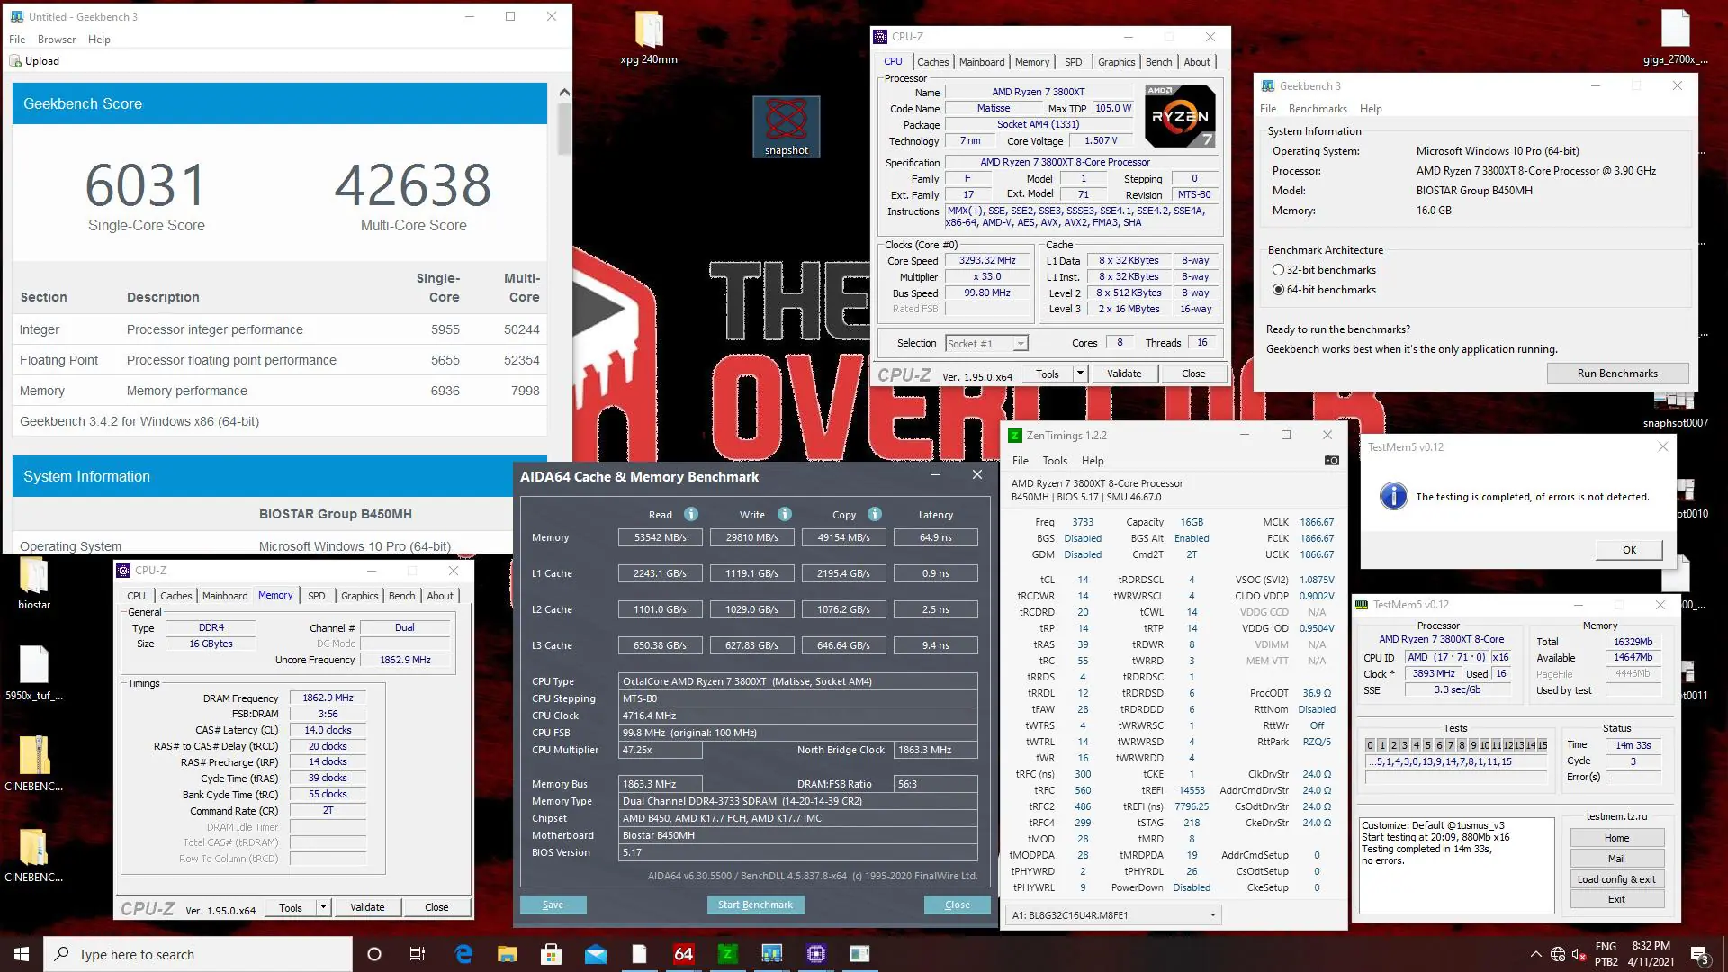Open the Mail app on the taskbar

(x=595, y=954)
